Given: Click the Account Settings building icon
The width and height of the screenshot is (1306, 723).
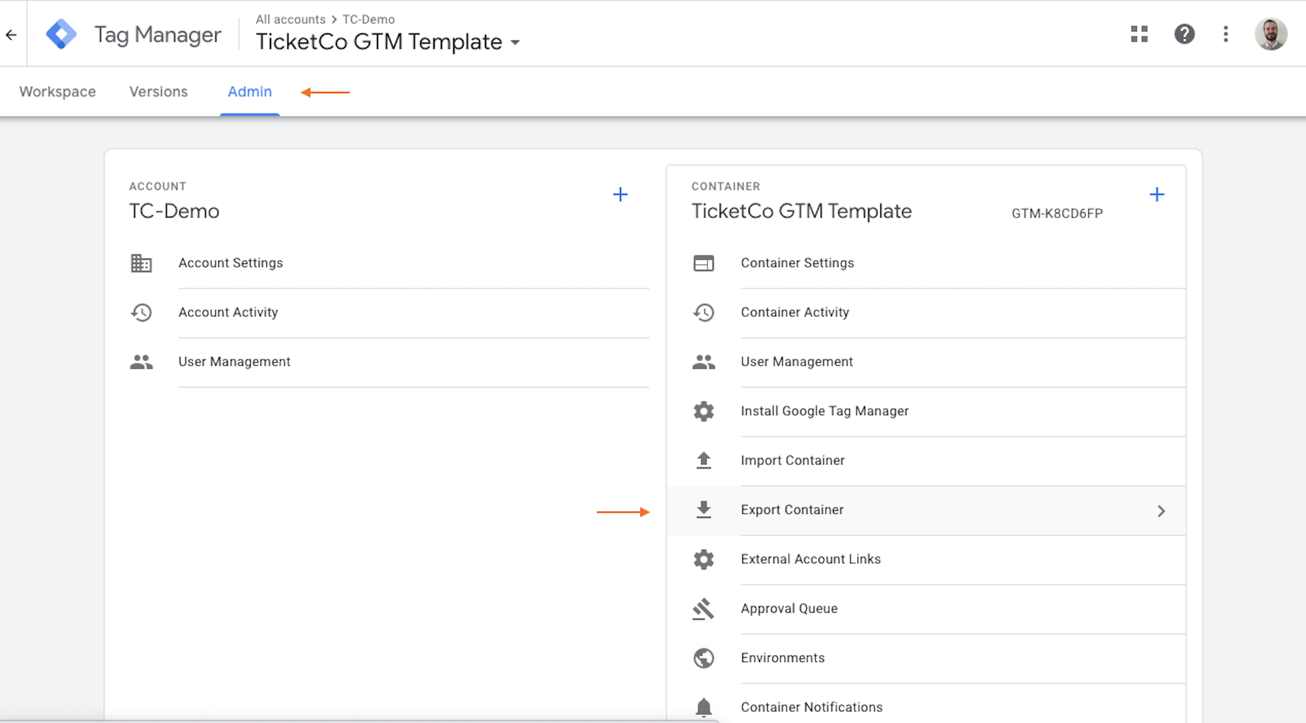Looking at the screenshot, I should click(141, 263).
